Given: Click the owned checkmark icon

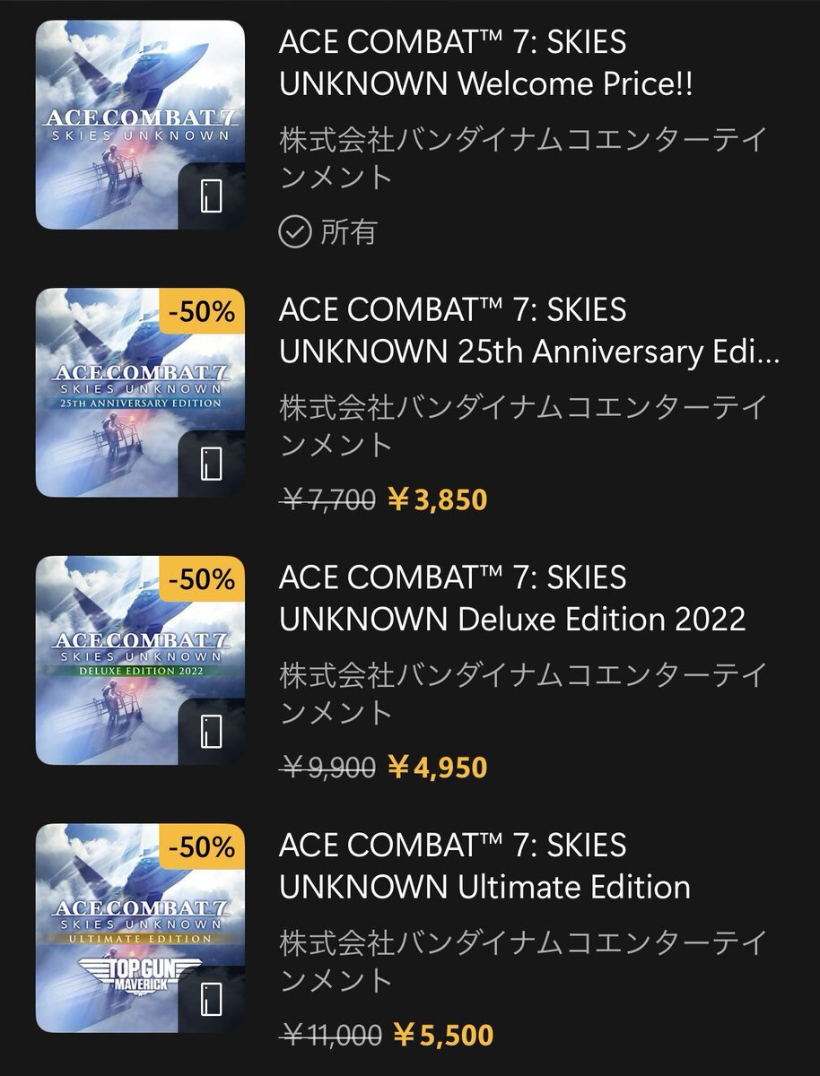Looking at the screenshot, I should (293, 232).
